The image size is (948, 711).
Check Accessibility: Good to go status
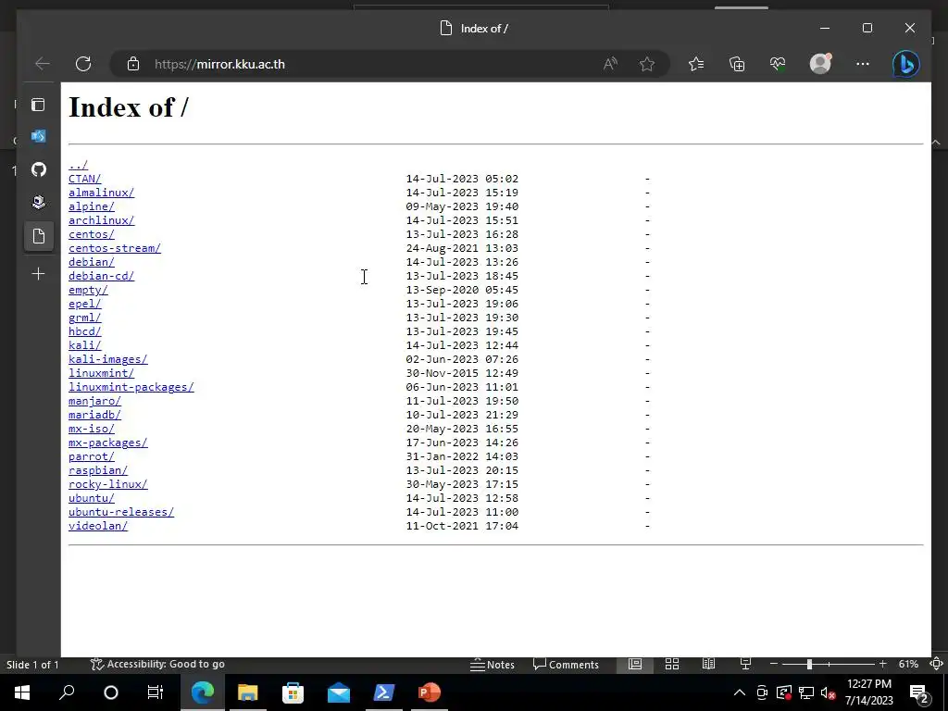click(x=157, y=664)
